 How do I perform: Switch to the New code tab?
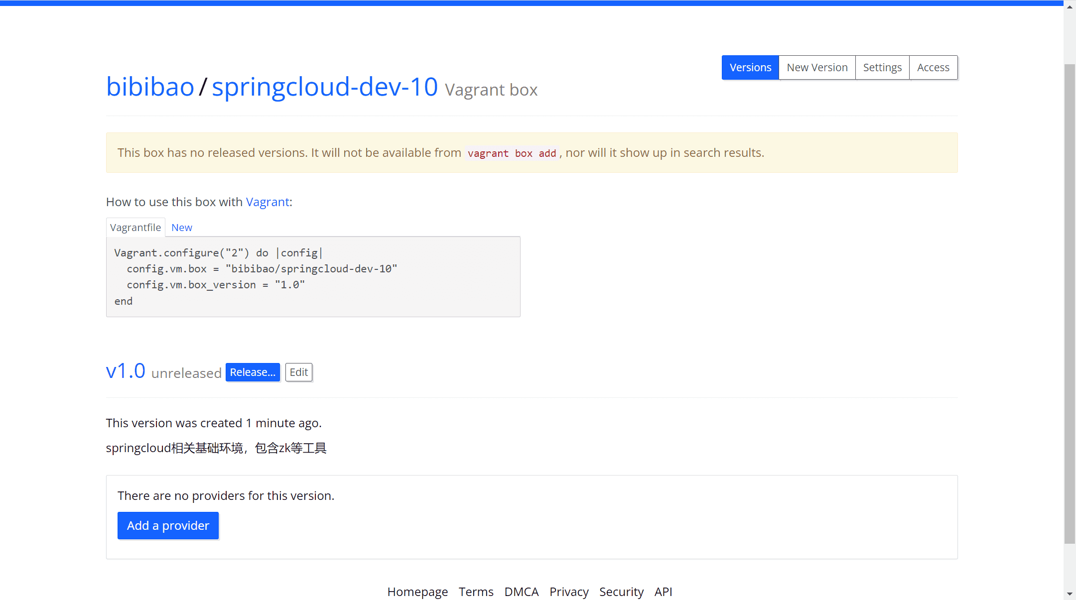click(x=182, y=228)
